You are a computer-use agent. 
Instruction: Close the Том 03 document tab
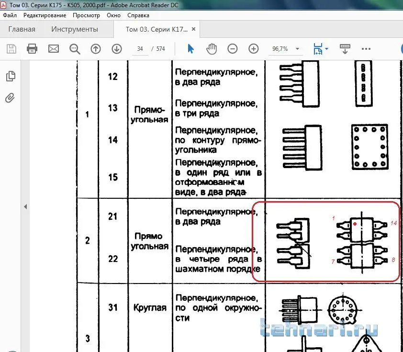point(193,29)
